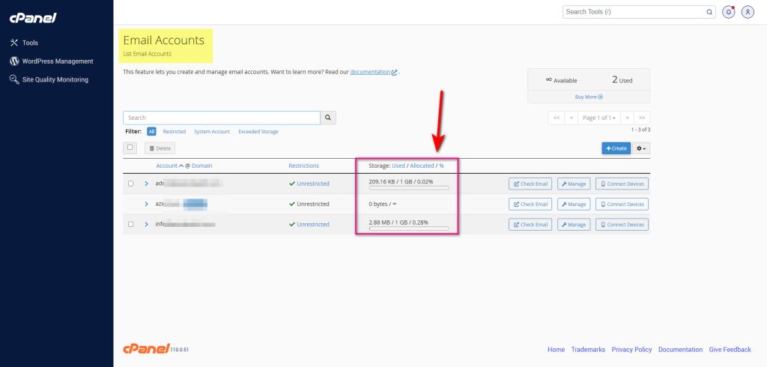Sort by storage percent
Viewport: 767px width, 367px height.
[441, 166]
